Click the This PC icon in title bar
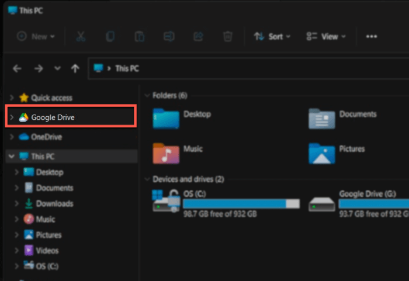Screen dimensions: 409x281 pyautogui.click(x=12, y=10)
